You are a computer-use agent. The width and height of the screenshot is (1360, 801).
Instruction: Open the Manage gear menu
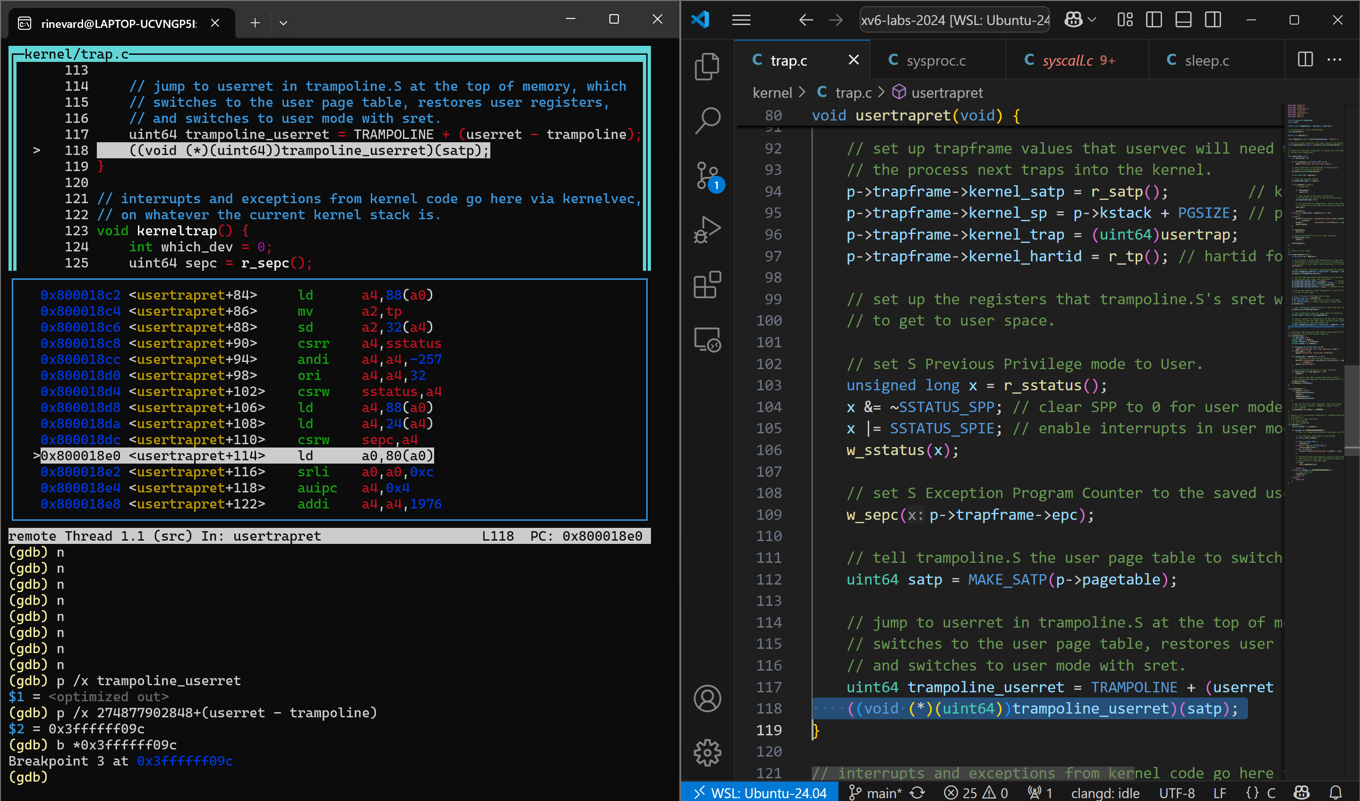(707, 752)
